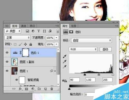Click shadow input field 90
The height and width of the screenshot is (100, 129).
click(x=75, y=80)
